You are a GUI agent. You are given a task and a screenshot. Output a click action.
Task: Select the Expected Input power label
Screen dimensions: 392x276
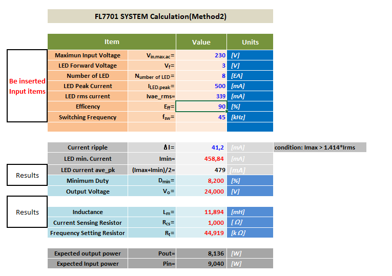88,264
